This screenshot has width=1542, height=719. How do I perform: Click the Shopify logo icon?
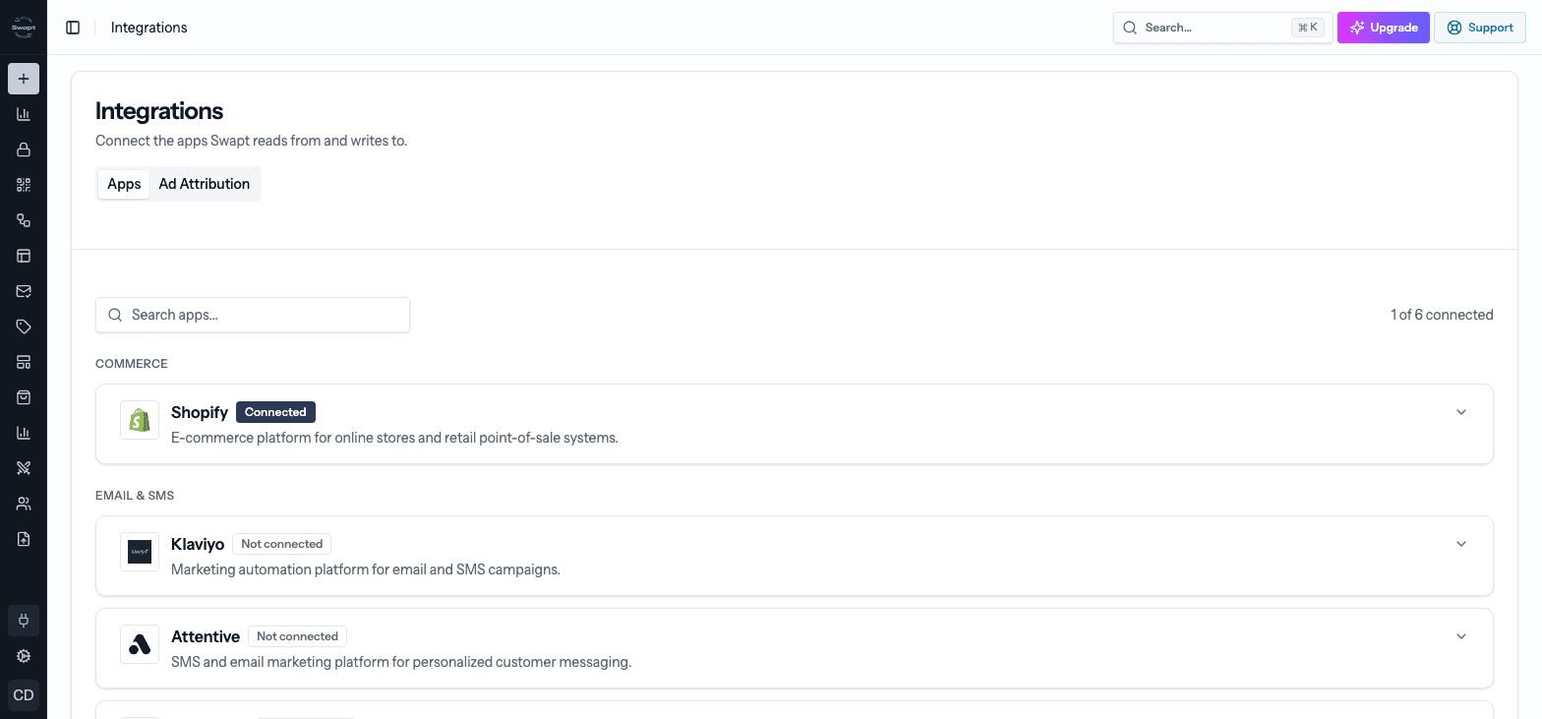point(140,420)
